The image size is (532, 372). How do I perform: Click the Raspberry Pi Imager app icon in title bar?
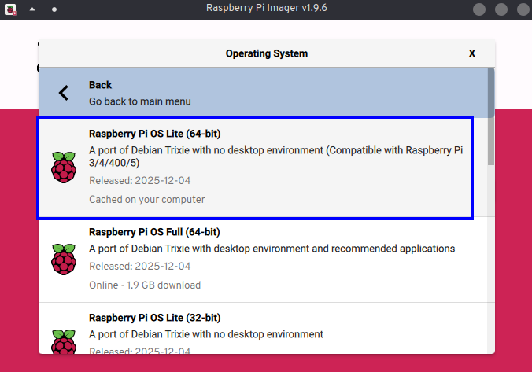click(x=10, y=9)
